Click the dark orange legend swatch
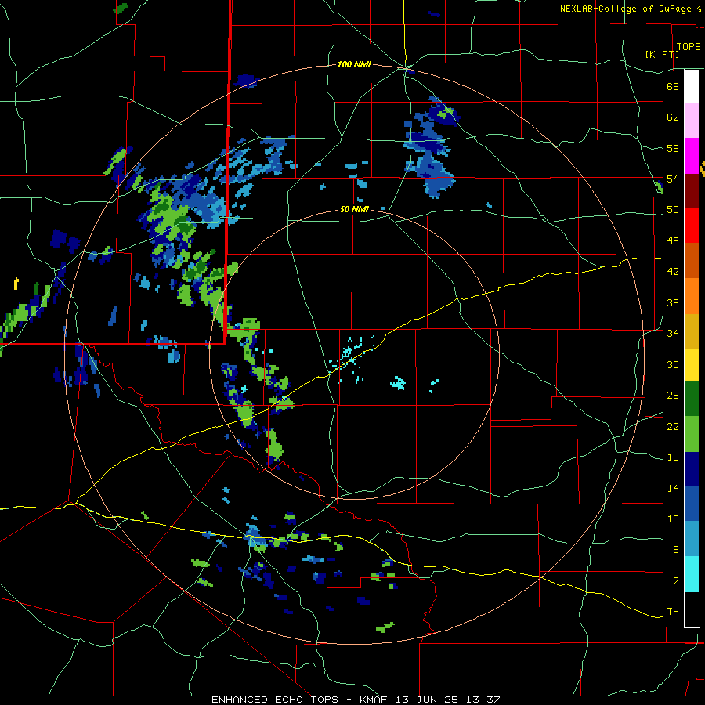 (x=692, y=260)
